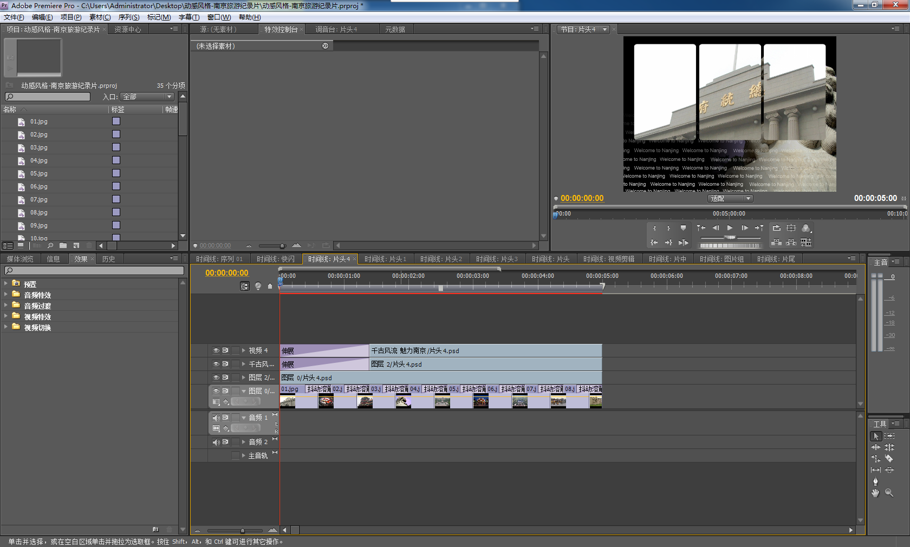Select the Pen tool
Screen dimensions: 910x547
point(875,481)
